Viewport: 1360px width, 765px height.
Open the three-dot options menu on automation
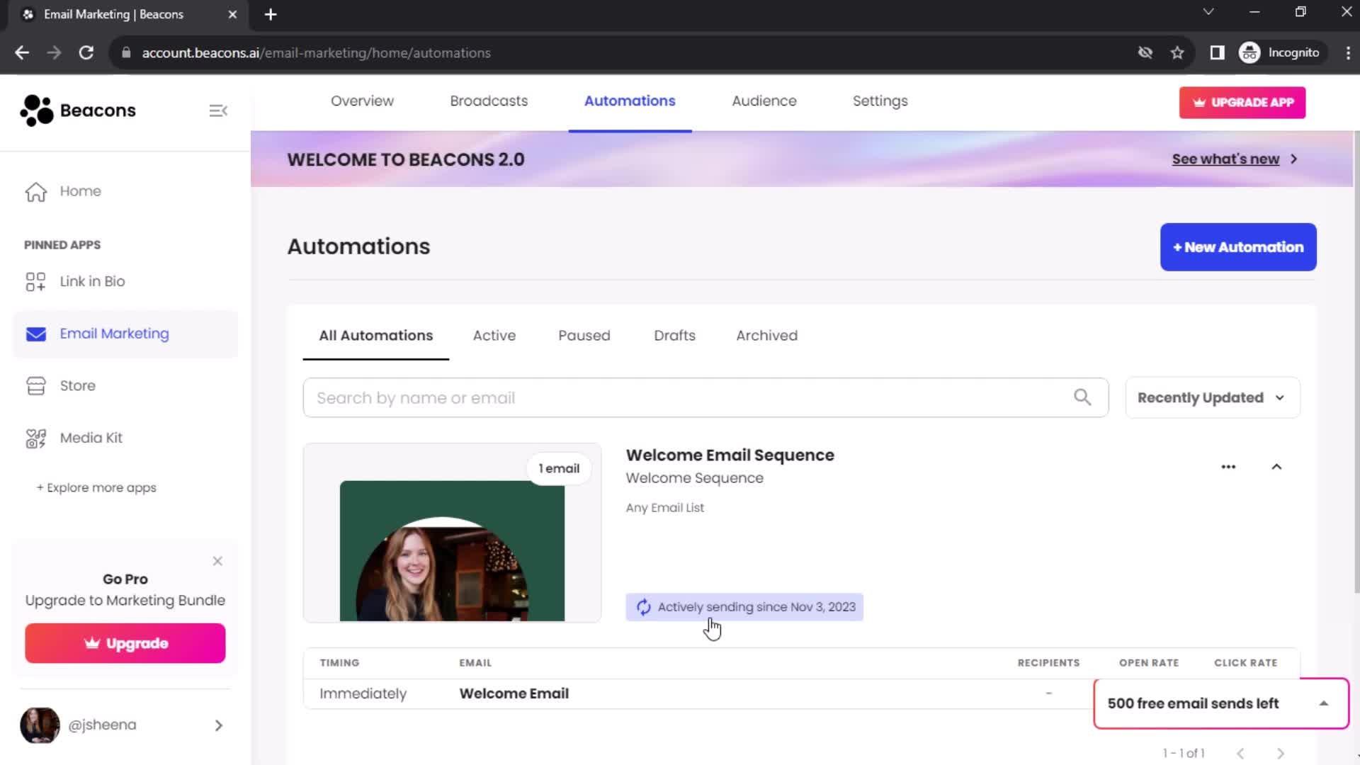pos(1229,465)
